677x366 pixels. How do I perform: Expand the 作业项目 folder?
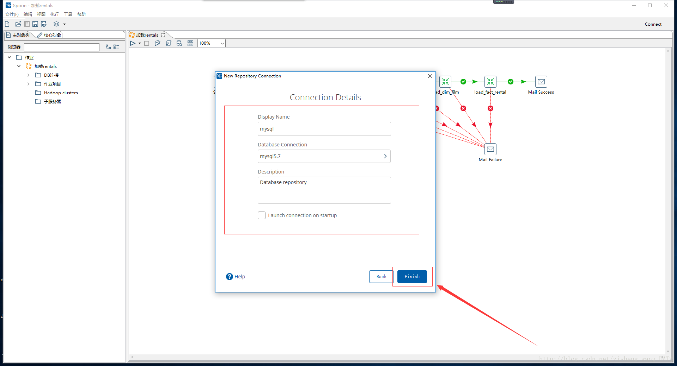[29, 84]
